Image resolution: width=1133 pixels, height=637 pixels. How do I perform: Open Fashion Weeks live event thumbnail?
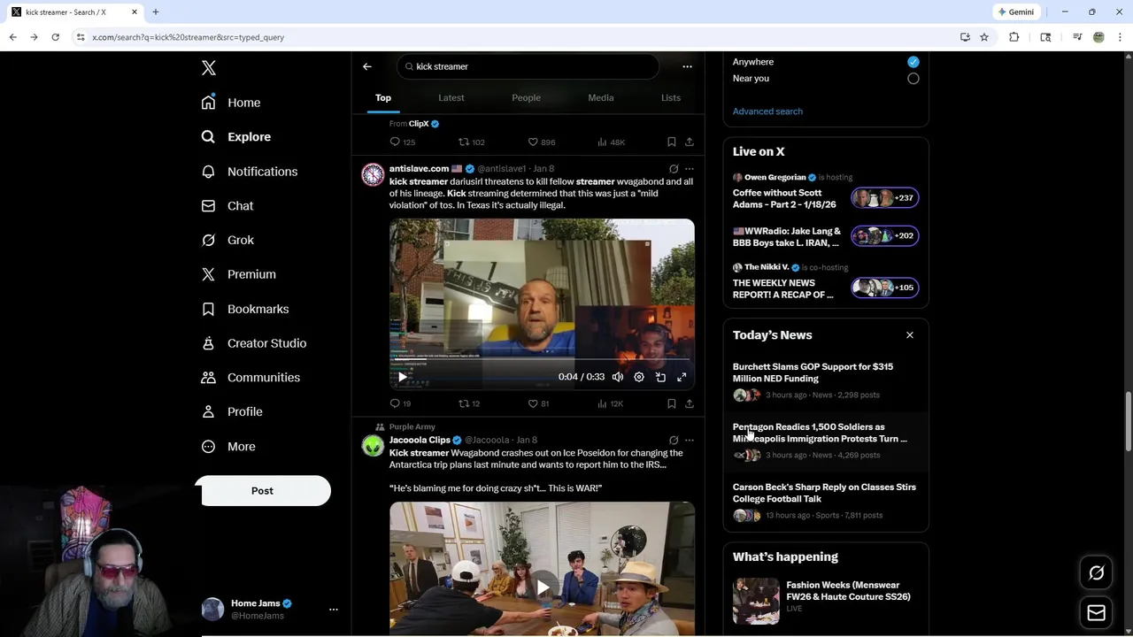pos(756,601)
